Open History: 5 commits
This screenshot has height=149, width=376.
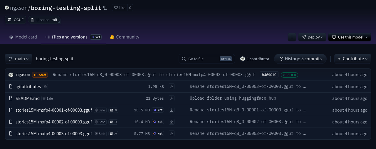pos(300,59)
